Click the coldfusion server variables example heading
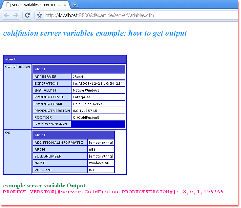 pos(95,33)
